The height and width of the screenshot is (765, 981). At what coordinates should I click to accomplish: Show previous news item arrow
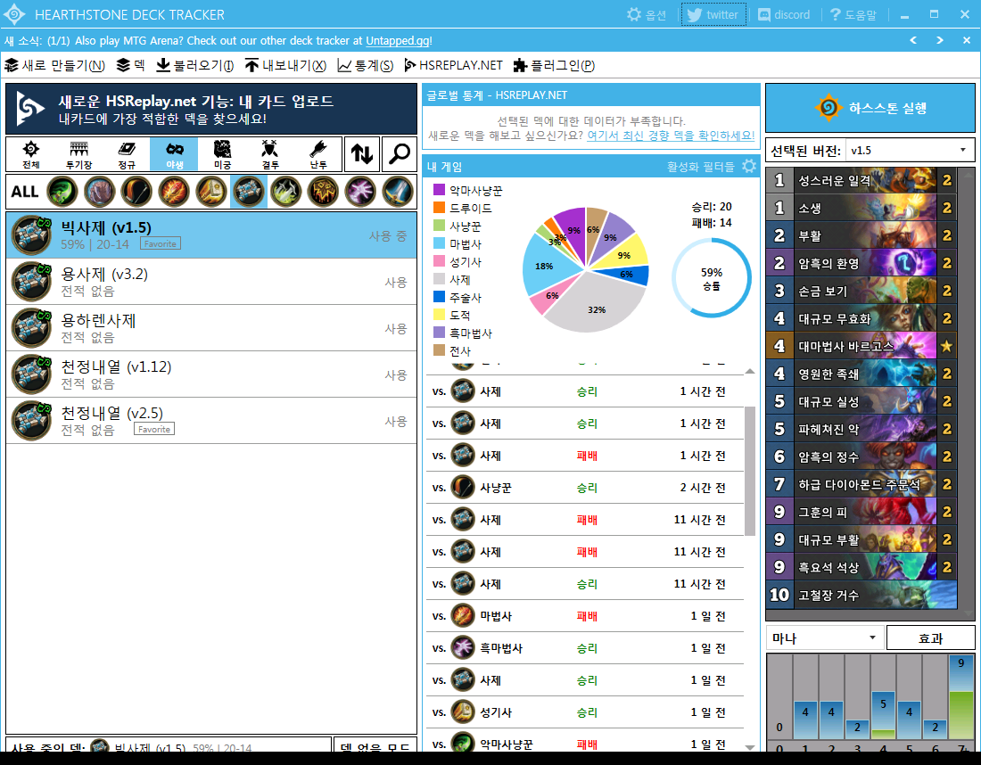point(913,40)
